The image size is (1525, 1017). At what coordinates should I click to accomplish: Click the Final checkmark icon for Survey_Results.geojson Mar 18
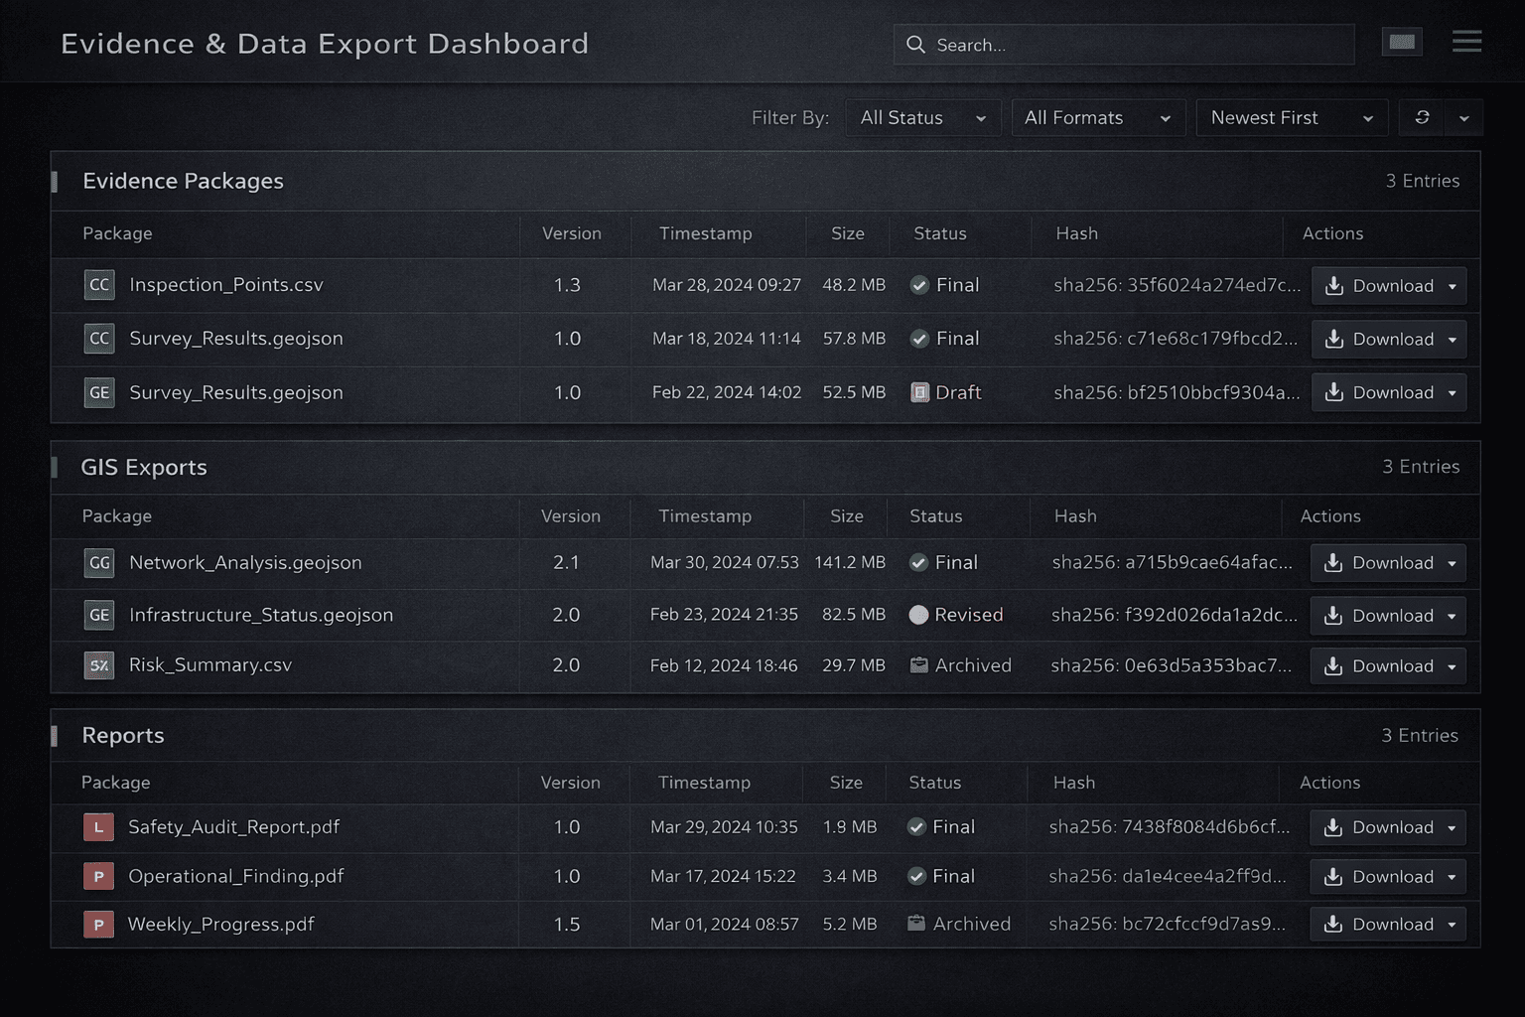click(919, 339)
